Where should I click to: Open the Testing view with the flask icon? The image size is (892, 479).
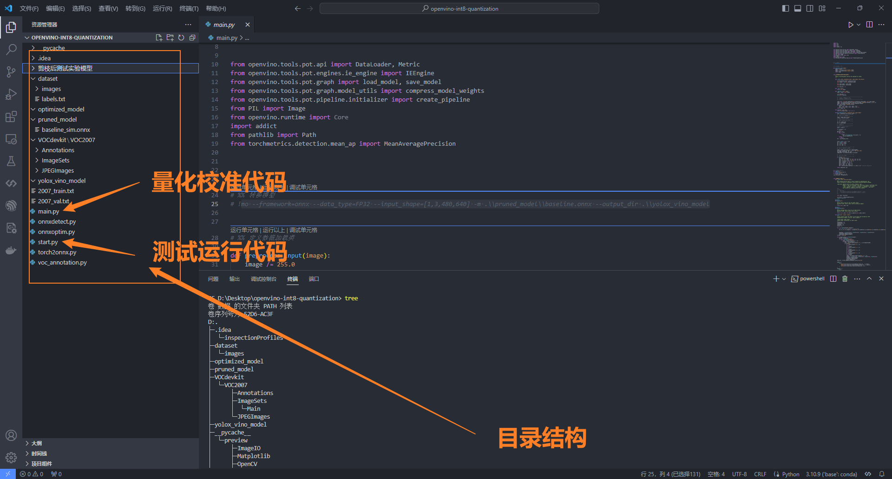tap(11, 161)
